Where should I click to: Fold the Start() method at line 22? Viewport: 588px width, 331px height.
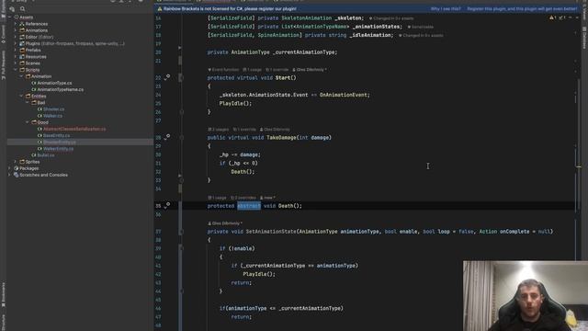(x=182, y=77)
